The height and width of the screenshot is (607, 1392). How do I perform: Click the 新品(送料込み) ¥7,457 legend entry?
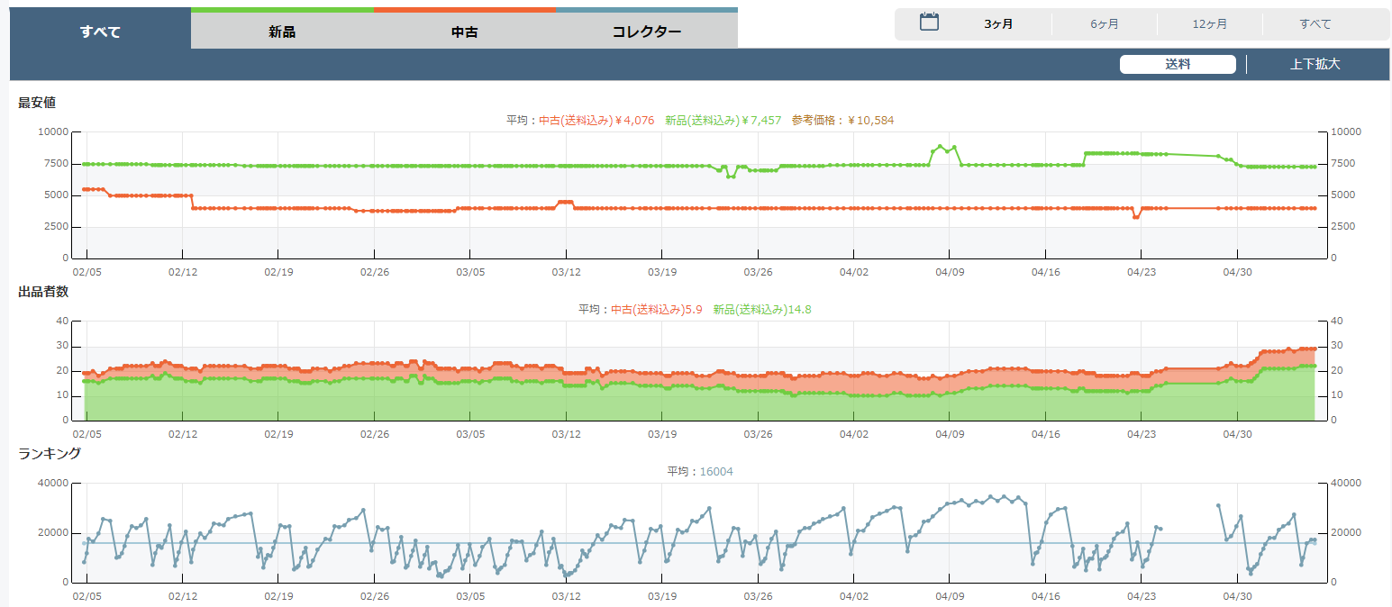point(723,120)
